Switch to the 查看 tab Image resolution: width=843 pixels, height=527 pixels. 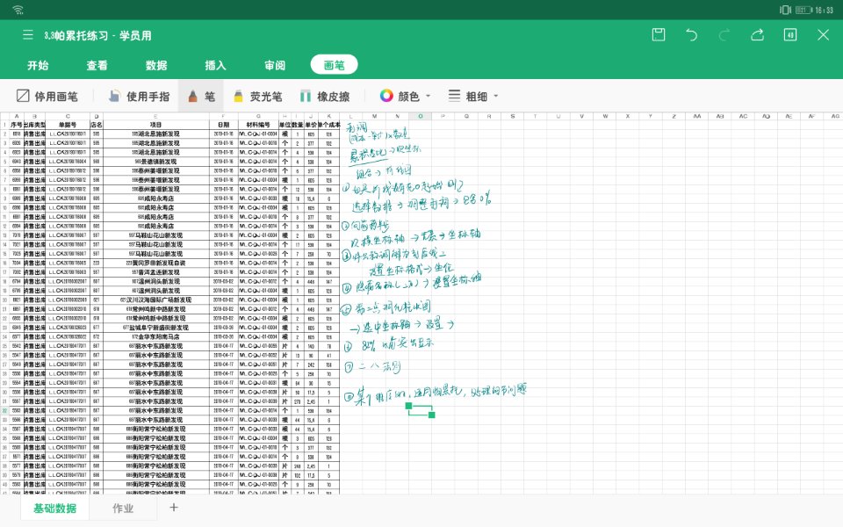(x=97, y=65)
